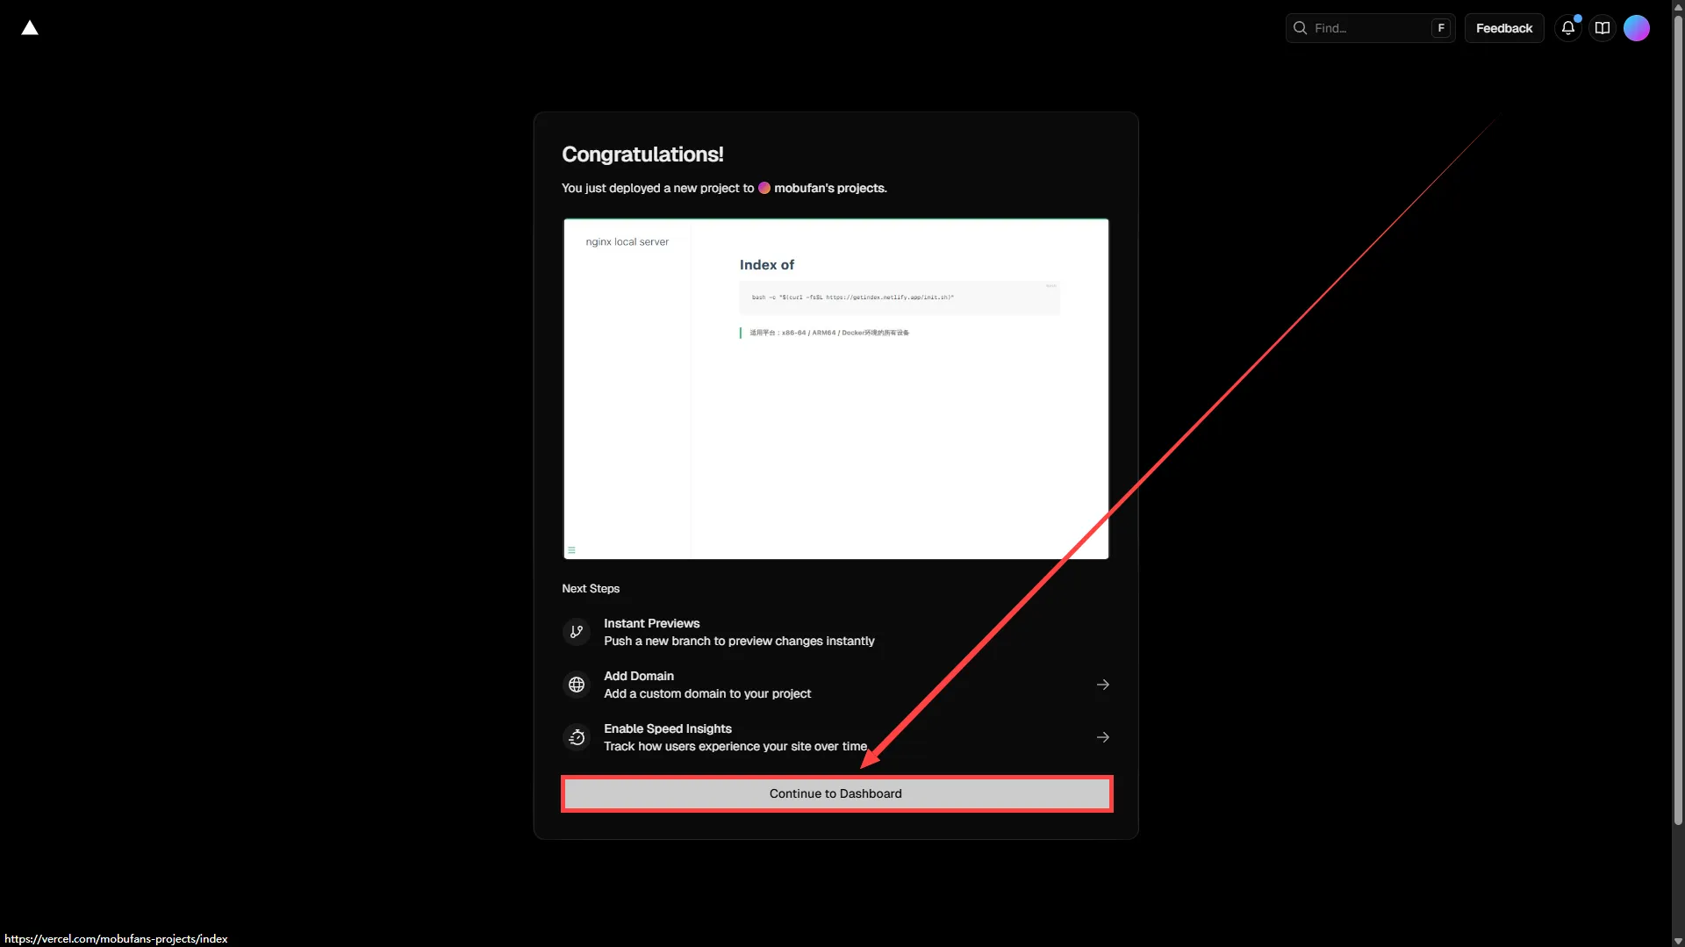
Task: Click Continue to Dashboard
Action: pos(835,793)
